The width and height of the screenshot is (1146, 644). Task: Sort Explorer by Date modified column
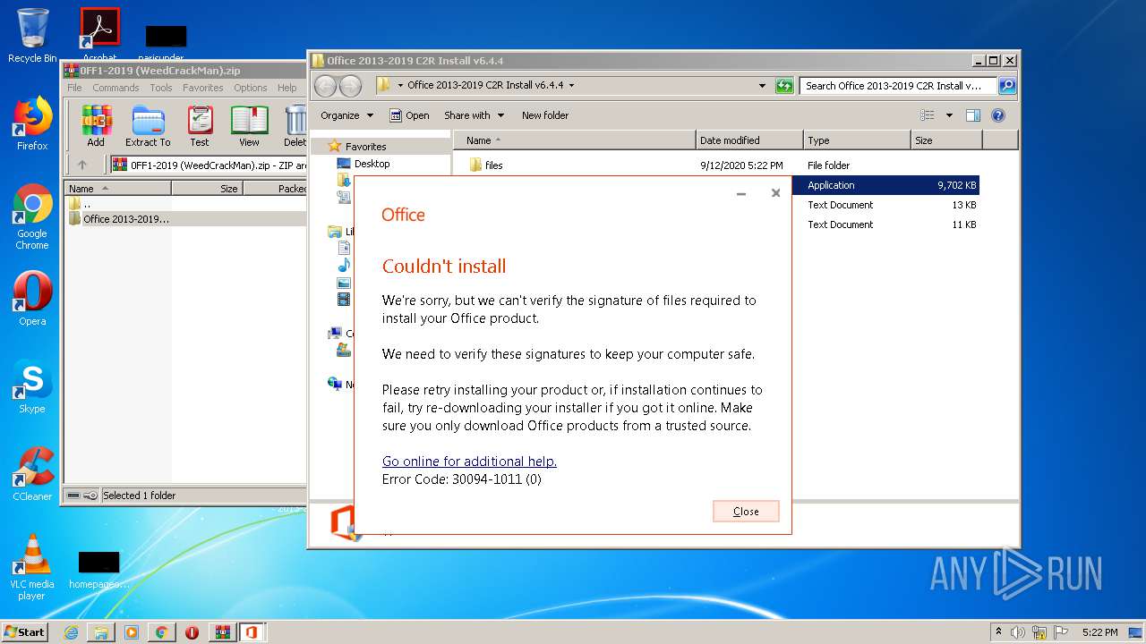749,140
